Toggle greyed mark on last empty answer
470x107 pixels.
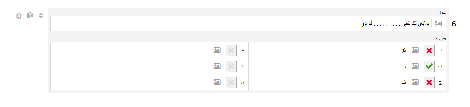pos(231,82)
